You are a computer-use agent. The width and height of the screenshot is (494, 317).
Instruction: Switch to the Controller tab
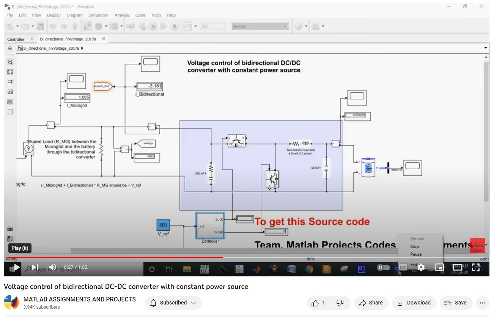(x=16, y=39)
